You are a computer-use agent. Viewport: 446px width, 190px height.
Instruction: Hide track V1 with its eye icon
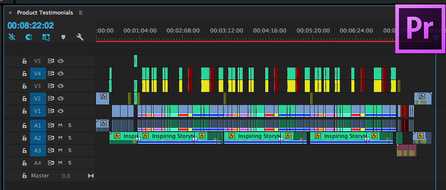[60, 111]
